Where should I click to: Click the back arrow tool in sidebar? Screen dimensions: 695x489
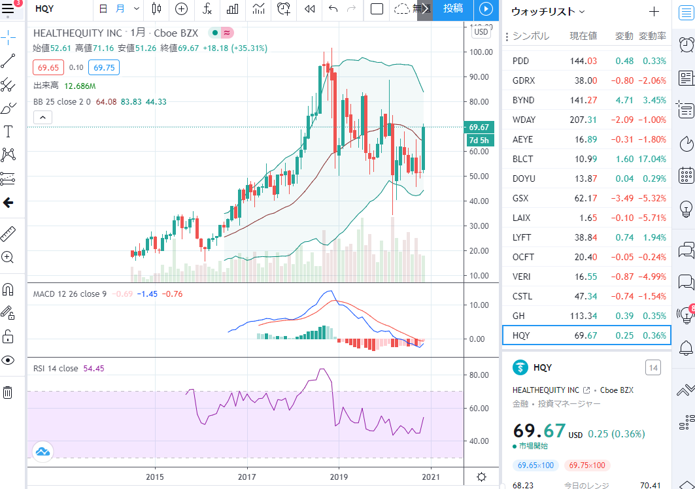8,203
